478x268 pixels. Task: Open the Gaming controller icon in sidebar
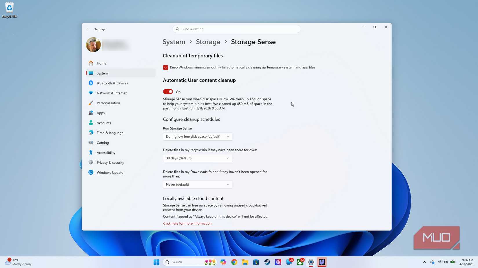coord(91,142)
